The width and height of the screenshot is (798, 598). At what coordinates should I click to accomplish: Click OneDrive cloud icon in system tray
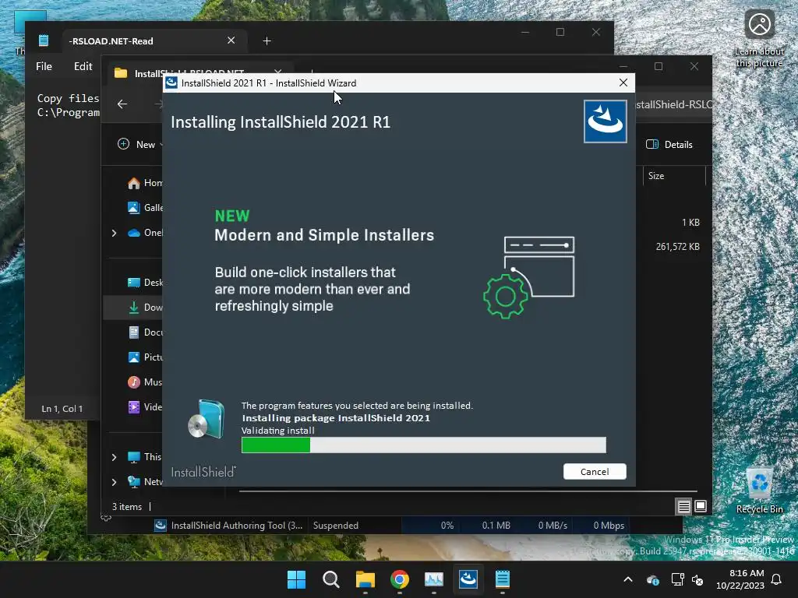[653, 579]
